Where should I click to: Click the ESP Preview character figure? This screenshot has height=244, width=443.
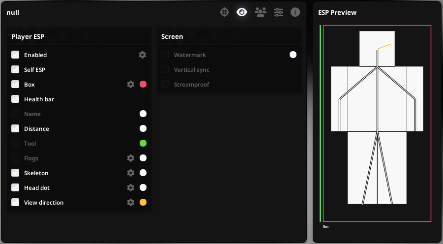pos(377,118)
